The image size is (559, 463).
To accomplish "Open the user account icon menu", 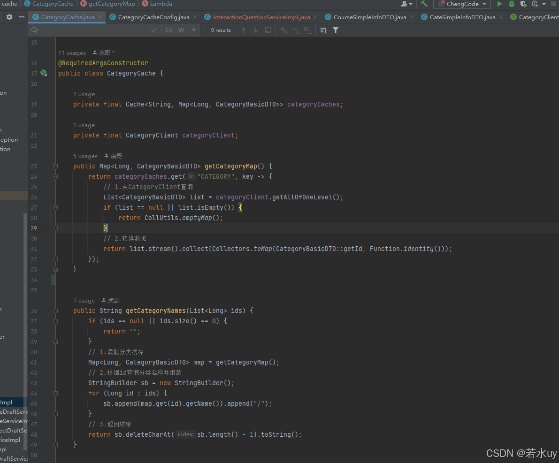I will 406,4.
